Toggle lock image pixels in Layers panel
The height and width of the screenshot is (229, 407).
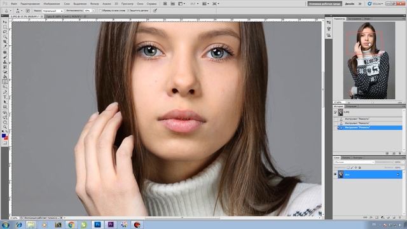click(x=352, y=167)
